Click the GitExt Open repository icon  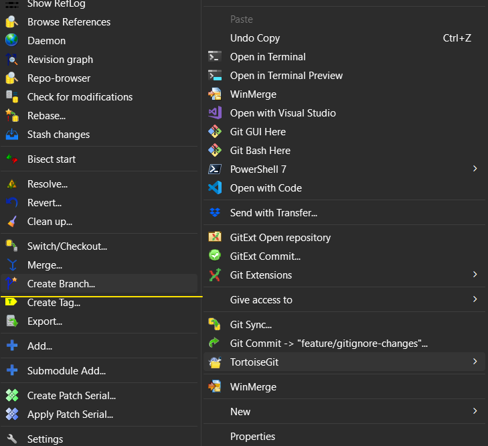click(x=215, y=237)
